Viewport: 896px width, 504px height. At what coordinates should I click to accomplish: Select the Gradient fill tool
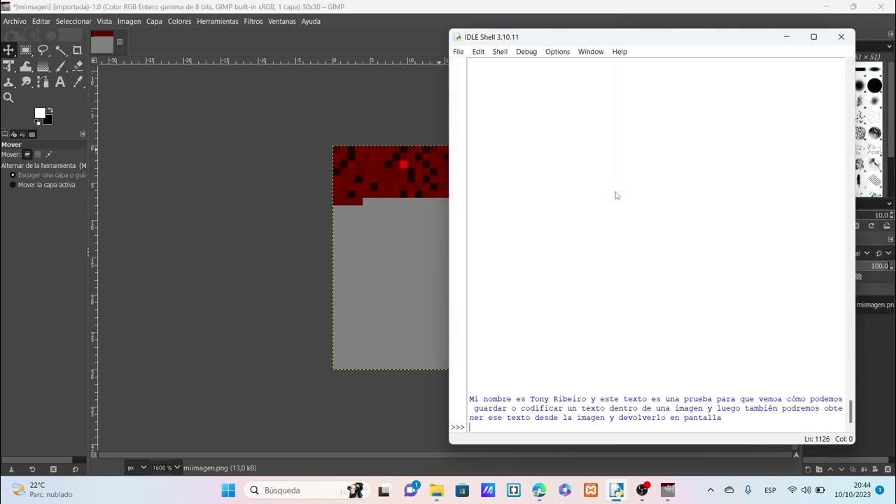tap(43, 66)
